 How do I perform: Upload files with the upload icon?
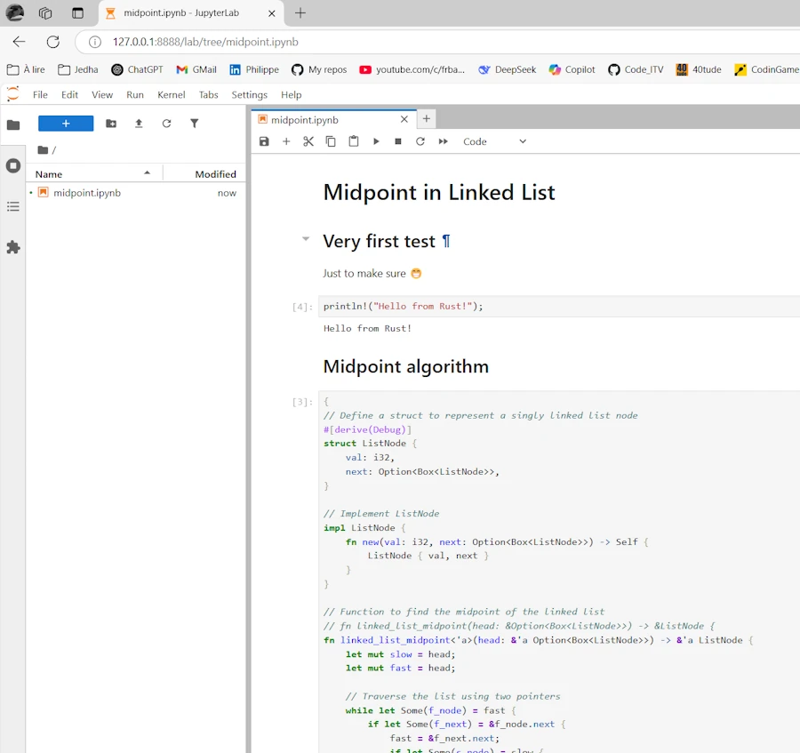[139, 124]
